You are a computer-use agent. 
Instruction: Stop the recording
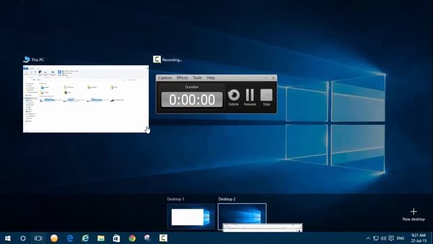(267, 98)
